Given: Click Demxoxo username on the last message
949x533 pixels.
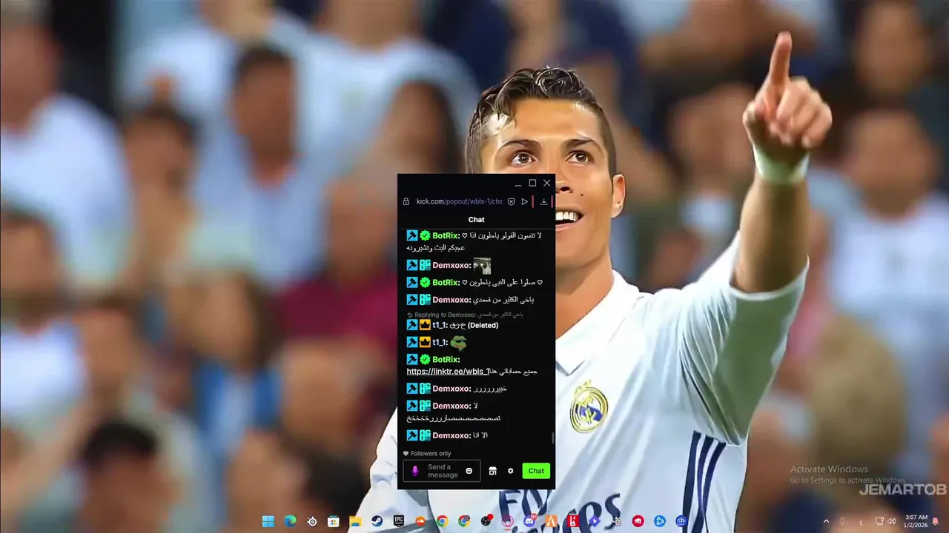Looking at the screenshot, I should (x=451, y=435).
